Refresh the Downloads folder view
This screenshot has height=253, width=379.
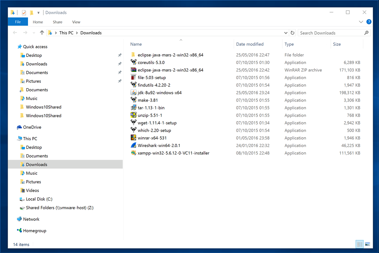tap(293, 33)
